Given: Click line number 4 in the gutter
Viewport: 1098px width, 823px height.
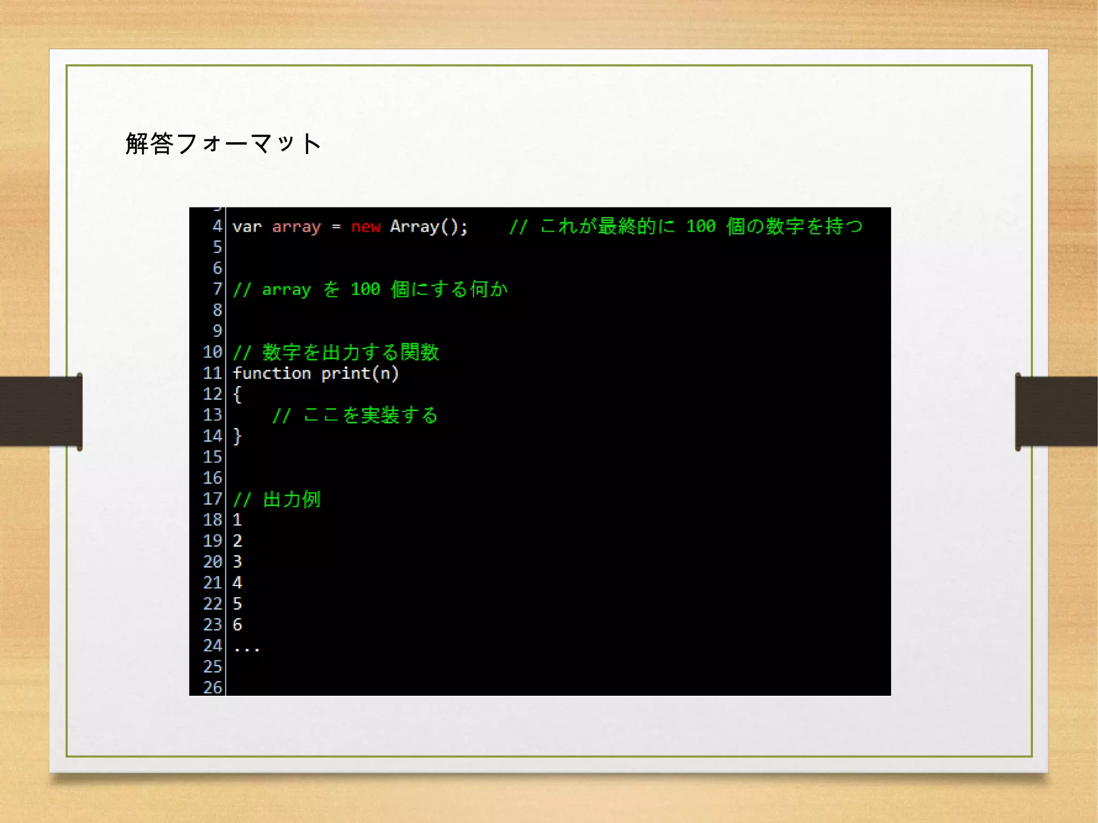Looking at the screenshot, I should tap(217, 226).
